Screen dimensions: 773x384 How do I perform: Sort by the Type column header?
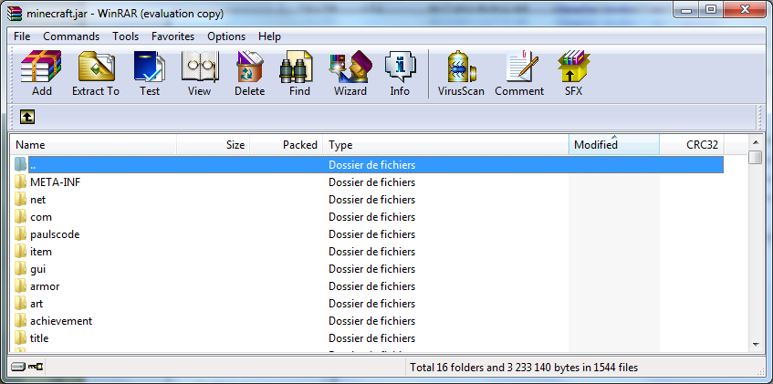445,145
